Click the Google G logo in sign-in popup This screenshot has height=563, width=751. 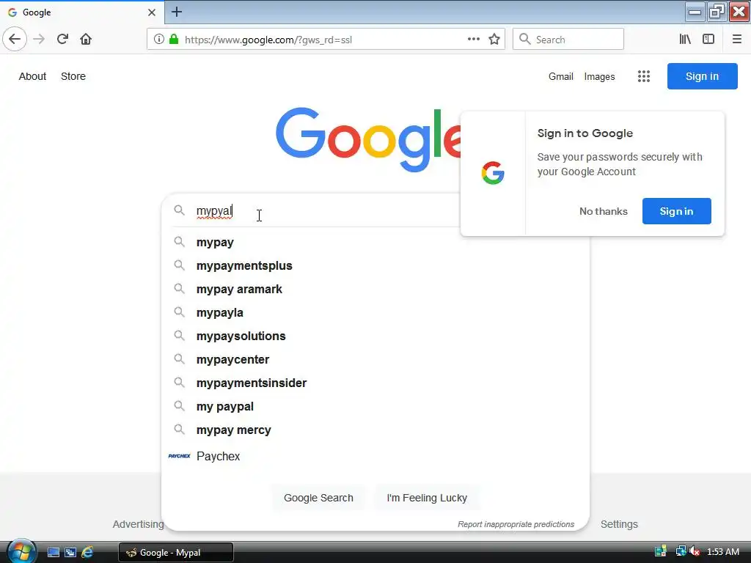493,173
